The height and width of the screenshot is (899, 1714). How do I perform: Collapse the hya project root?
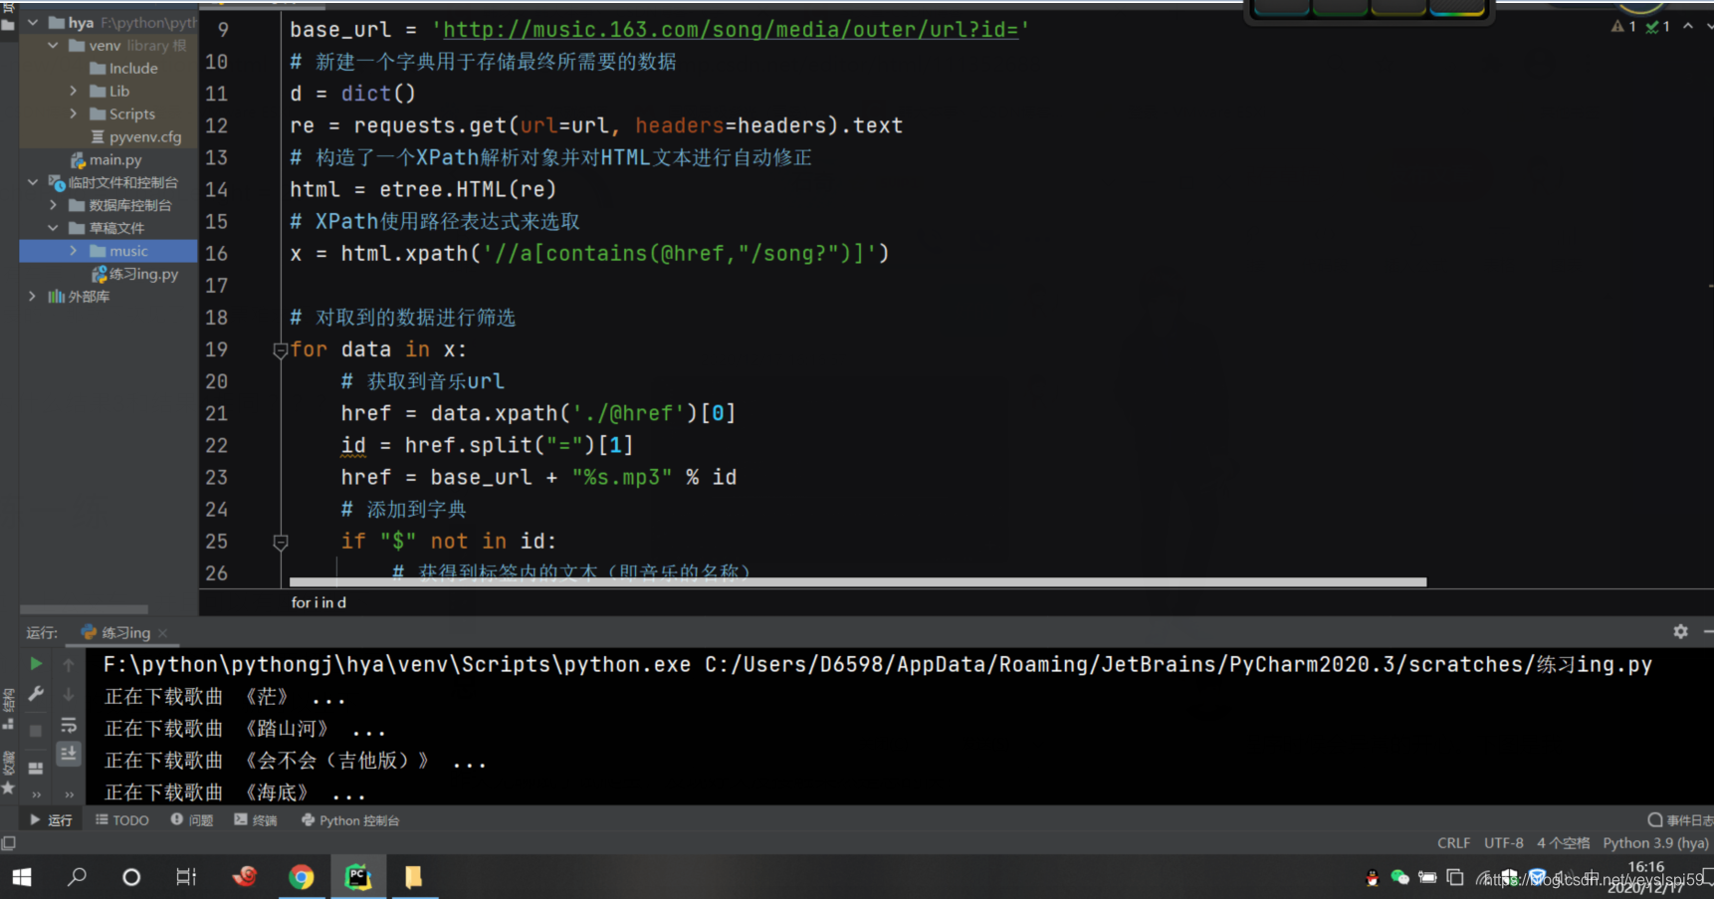[33, 22]
